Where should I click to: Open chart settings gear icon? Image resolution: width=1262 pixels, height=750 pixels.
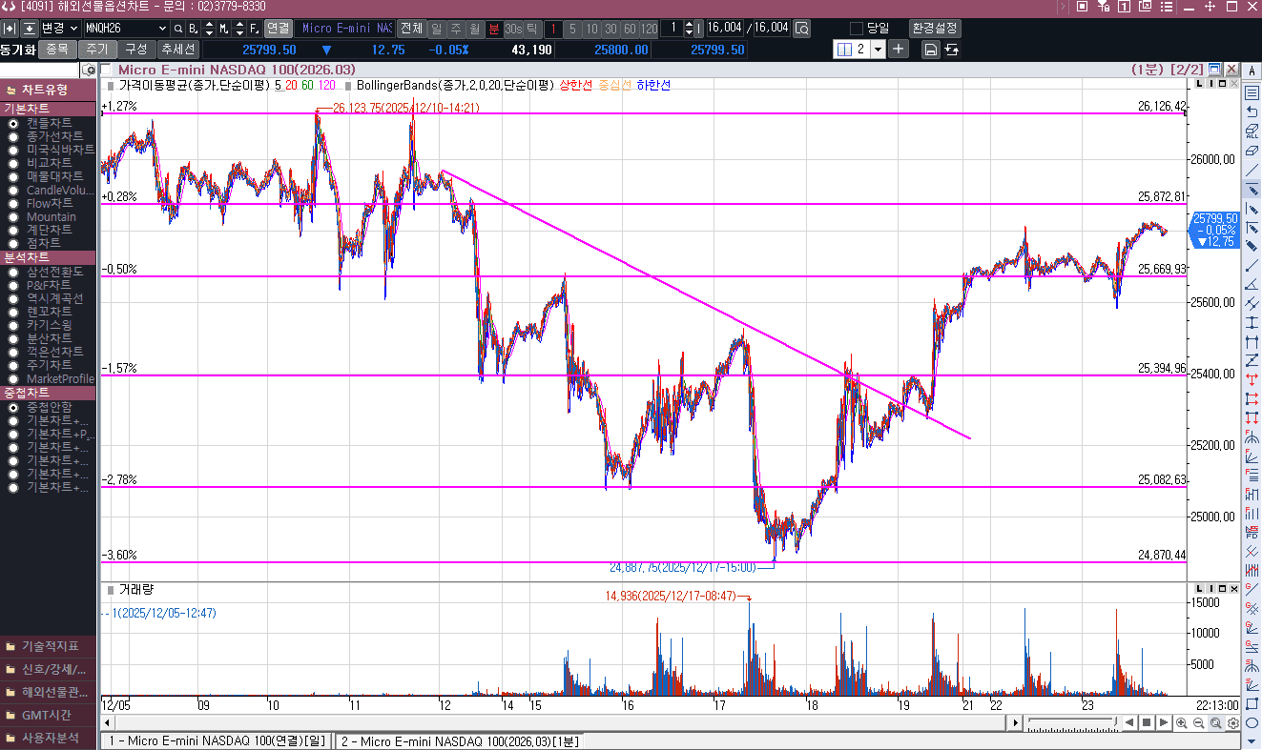(x=1232, y=723)
